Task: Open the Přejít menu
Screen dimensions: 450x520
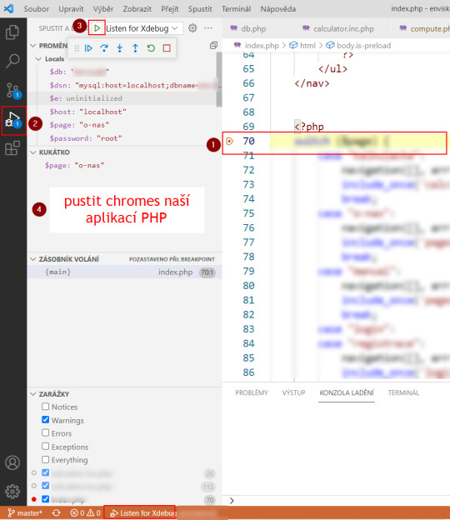Action: pyautogui.click(x=170, y=9)
